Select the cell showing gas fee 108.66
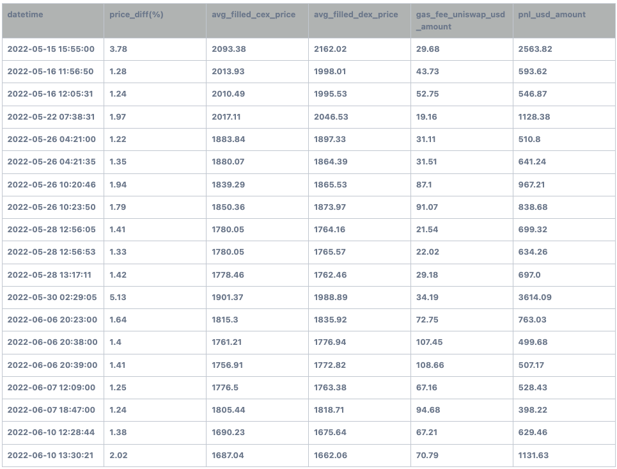Image resolution: width=617 pixels, height=469 pixels. (x=428, y=365)
